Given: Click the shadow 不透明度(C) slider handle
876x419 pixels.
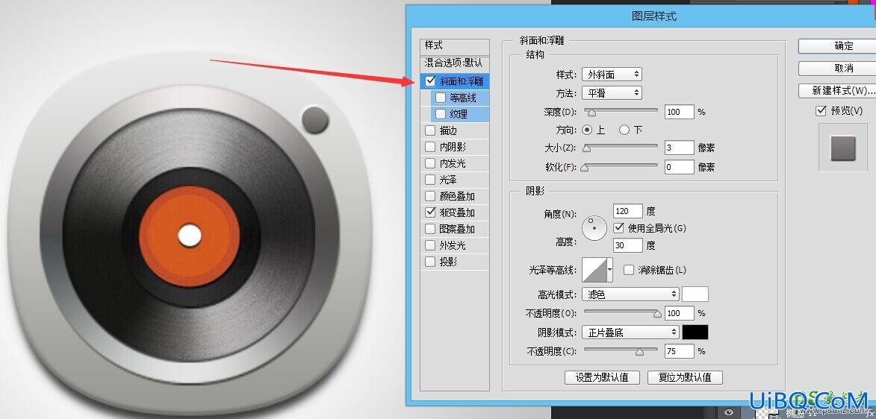Looking at the screenshot, I should coord(639,352).
